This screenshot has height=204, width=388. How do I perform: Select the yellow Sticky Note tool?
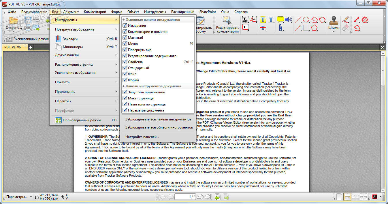[x=280, y=20]
